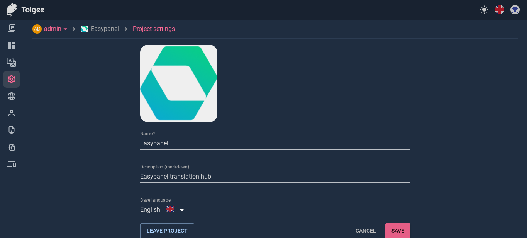Open Import using the file import icon
This screenshot has height=238, width=527.
12,147
